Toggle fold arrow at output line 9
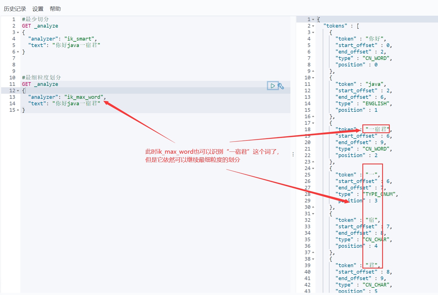Viewport: 438px width, 295px height. (x=313, y=71)
